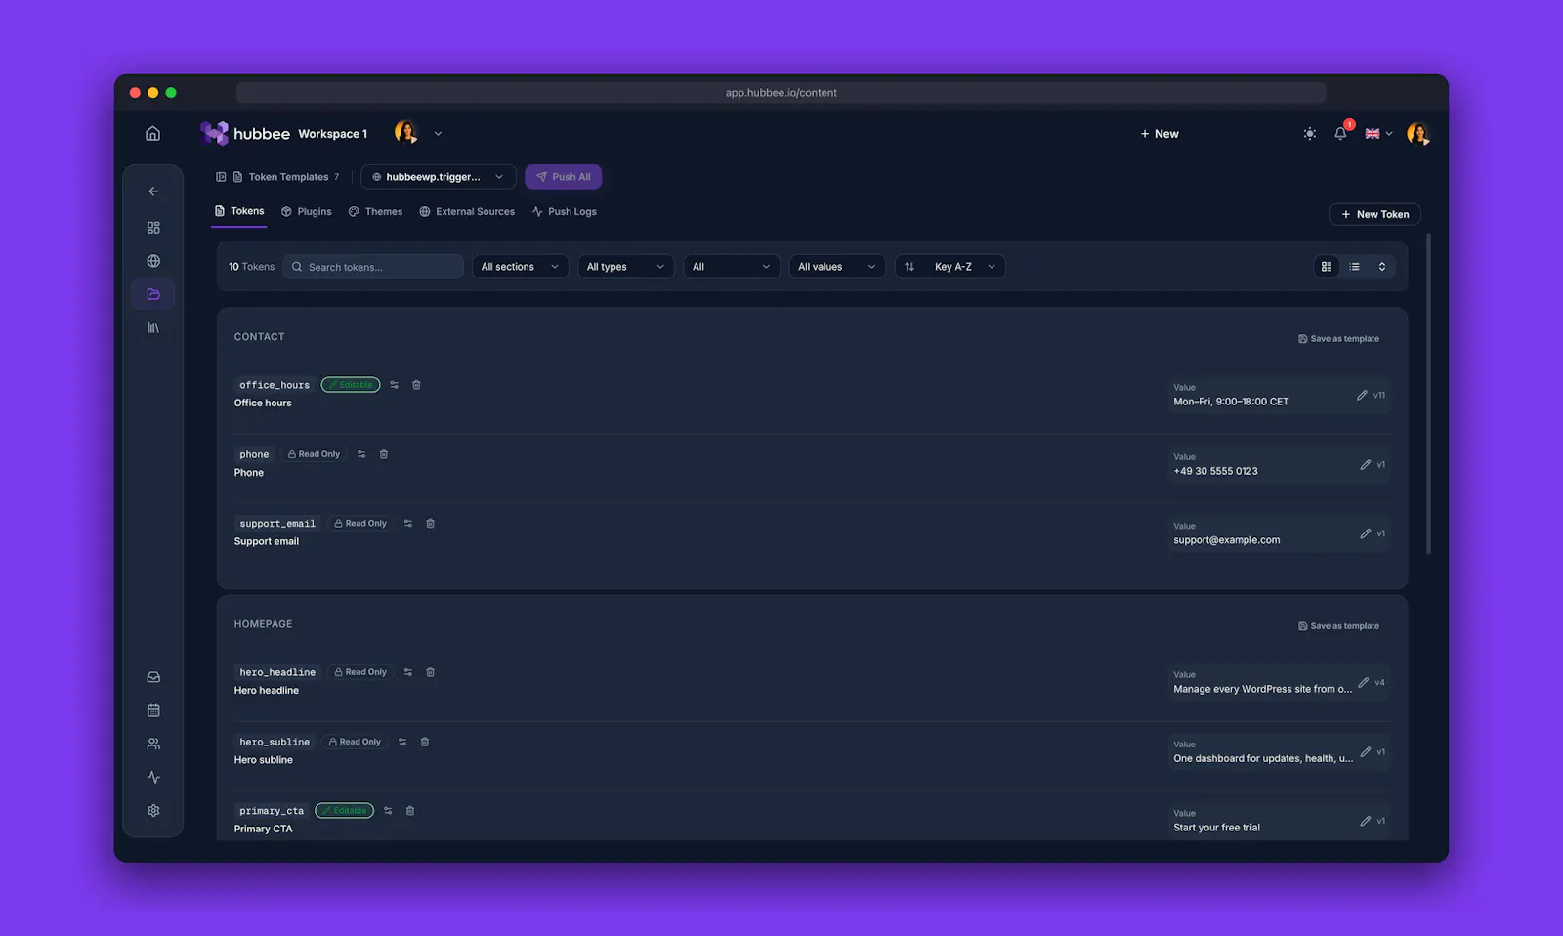Open the calendar icon in sidebar
The image size is (1563, 936).
[x=153, y=710]
